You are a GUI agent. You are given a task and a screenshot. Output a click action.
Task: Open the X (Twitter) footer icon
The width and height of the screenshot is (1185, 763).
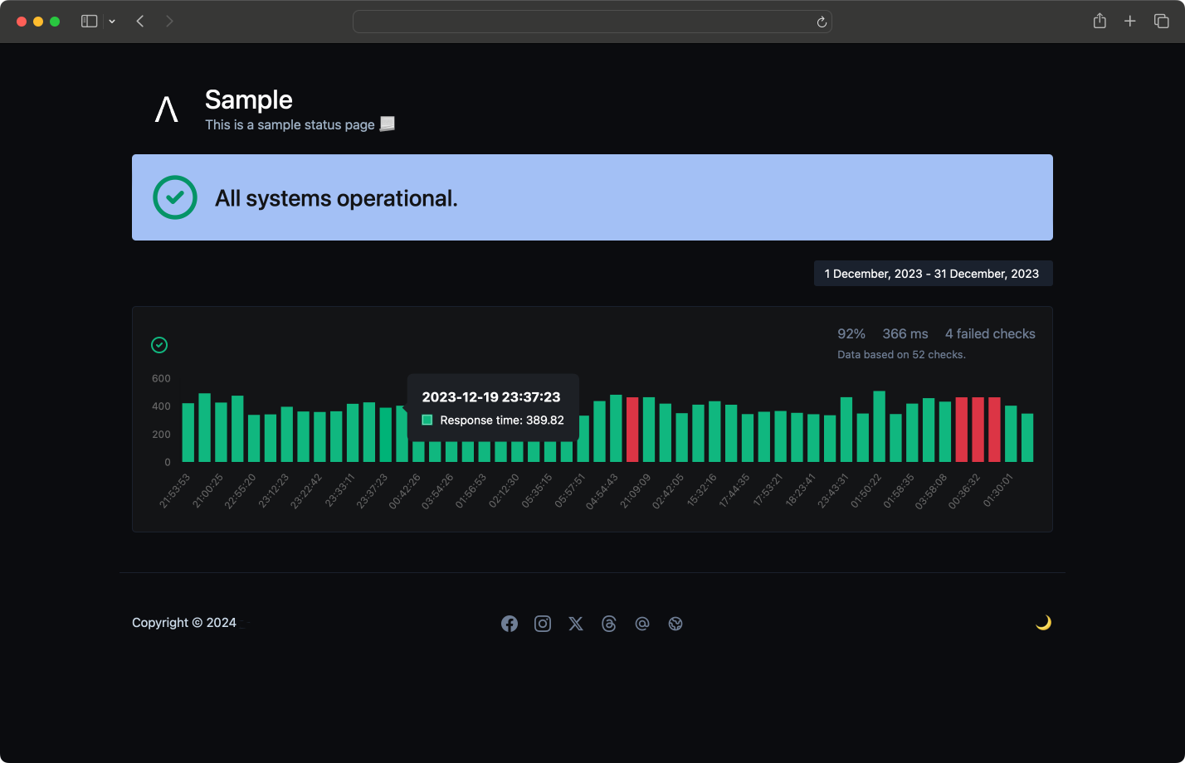point(576,624)
